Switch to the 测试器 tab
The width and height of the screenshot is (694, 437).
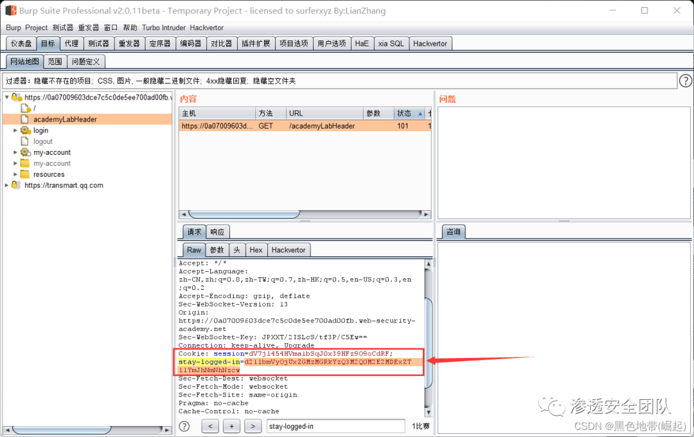point(98,44)
